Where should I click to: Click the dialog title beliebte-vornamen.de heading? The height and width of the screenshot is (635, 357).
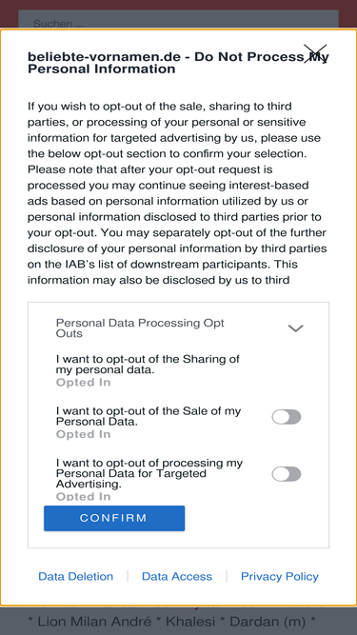pos(178,63)
